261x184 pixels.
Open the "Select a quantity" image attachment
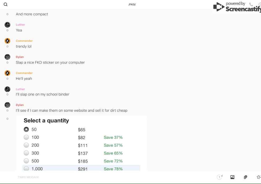coord(81,143)
